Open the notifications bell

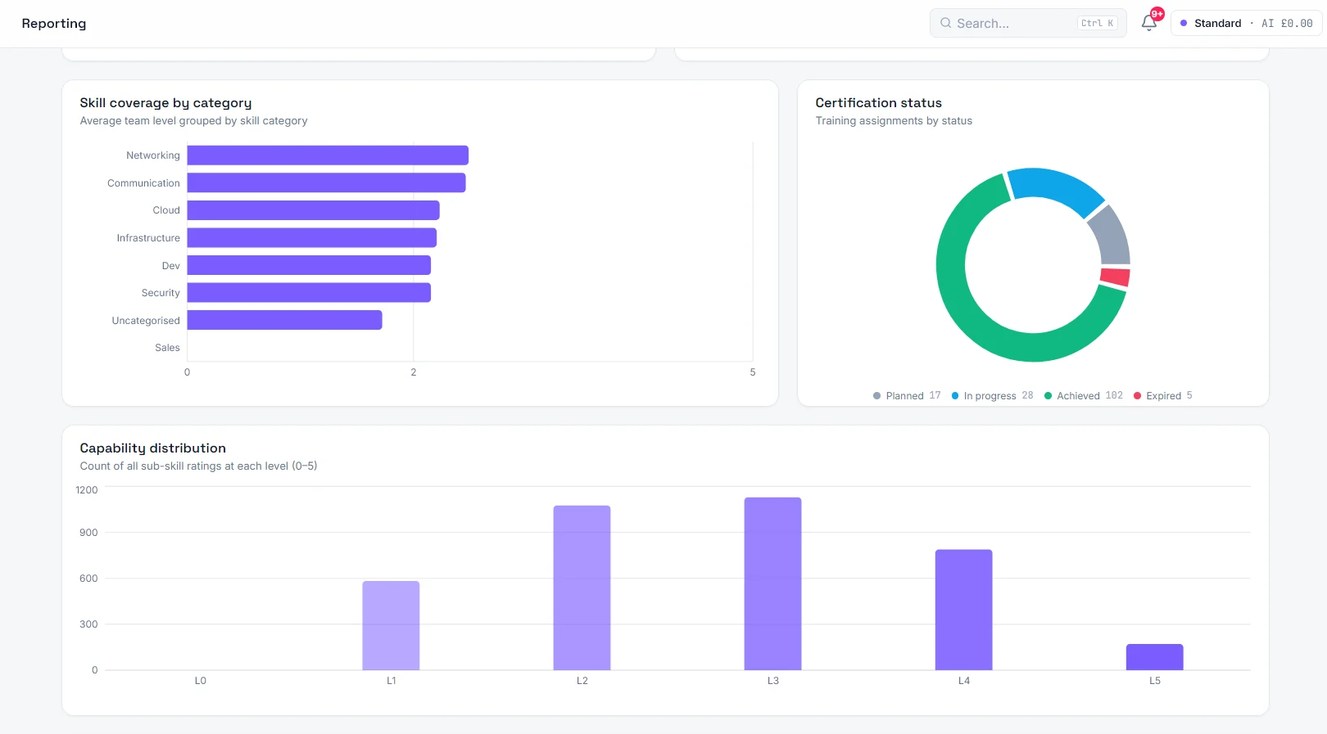pyautogui.click(x=1149, y=23)
